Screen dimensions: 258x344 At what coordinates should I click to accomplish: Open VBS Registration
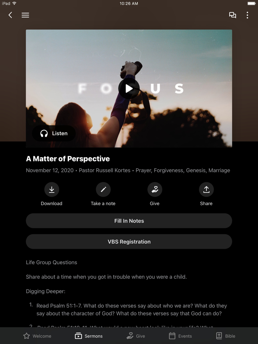pos(129,242)
